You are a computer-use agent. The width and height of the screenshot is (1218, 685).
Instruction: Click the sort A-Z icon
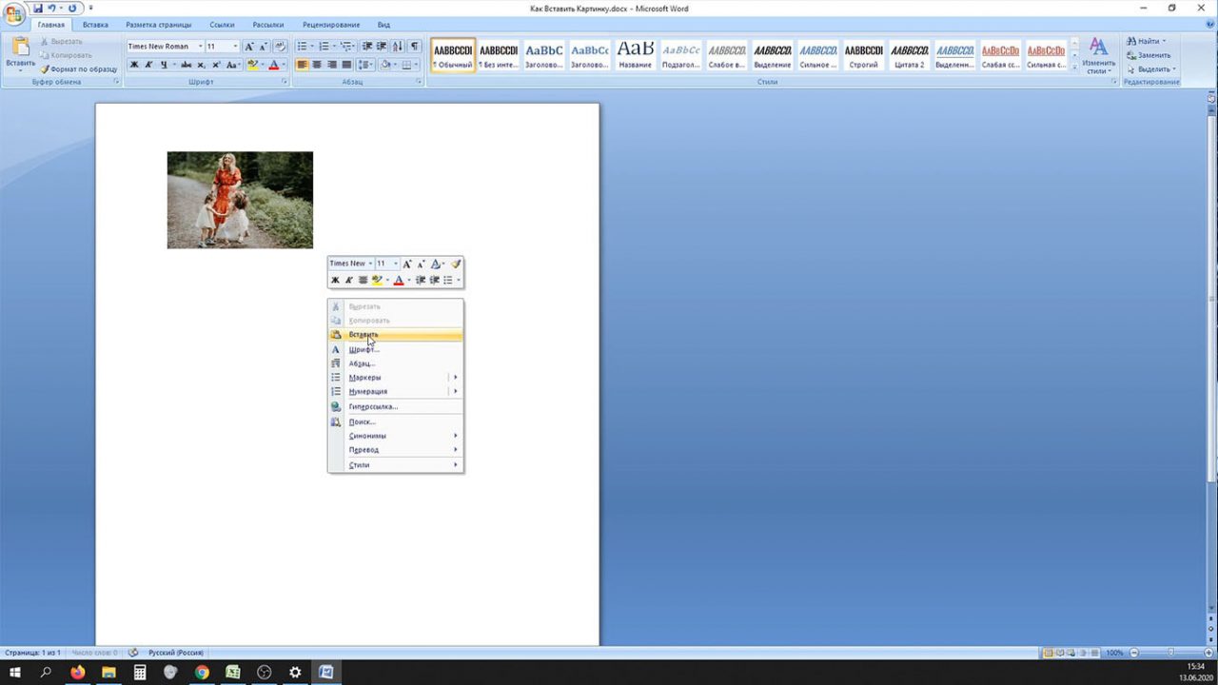pyautogui.click(x=398, y=47)
